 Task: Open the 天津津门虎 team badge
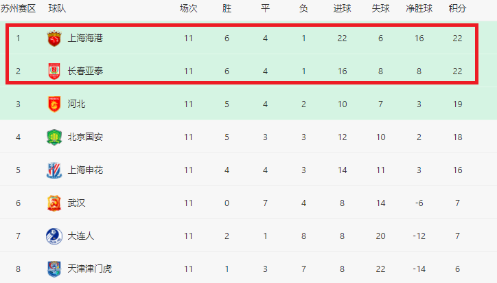click(x=54, y=269)
